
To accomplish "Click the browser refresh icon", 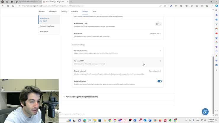I will [x=8, y=6].
